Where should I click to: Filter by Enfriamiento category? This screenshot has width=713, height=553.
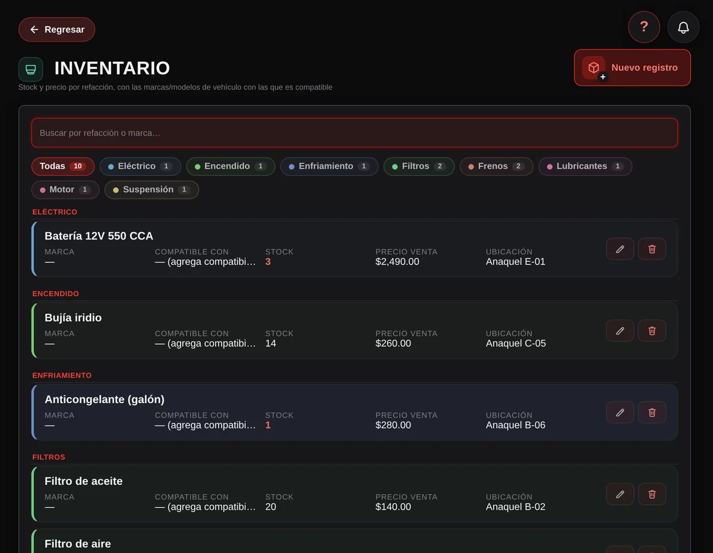pos(329,166)
